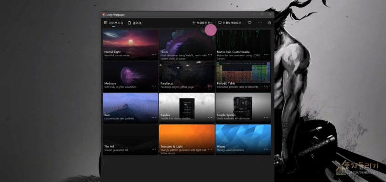Switch to the 갤러리 gallery tab
This screenshot has height=182, width=386.
click(x=135, y=23)
